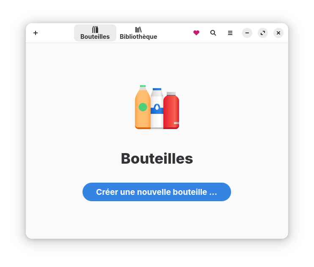Click the bottles icon above the Bouteilles label
Image resolution: width=314 pixels, height=267 pixels.
95,30
